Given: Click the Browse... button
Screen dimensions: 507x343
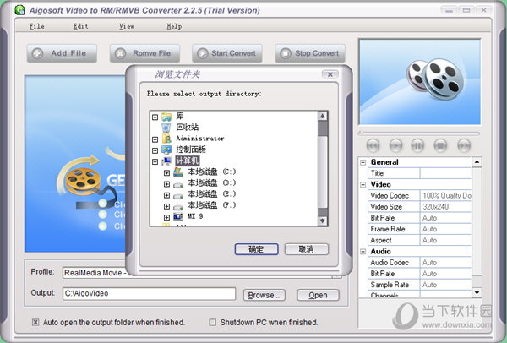Looking at the screenshot, I should pos(264,295).
